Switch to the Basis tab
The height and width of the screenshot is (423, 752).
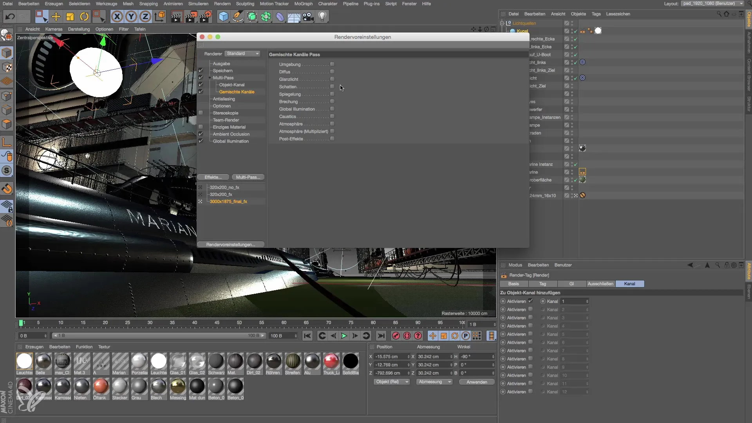pyautogui.click(x=513, y=284)
